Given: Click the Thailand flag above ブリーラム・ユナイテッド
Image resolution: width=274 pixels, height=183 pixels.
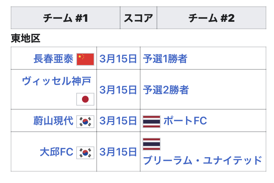Looking at the screenshot, I should coord(151,144).
